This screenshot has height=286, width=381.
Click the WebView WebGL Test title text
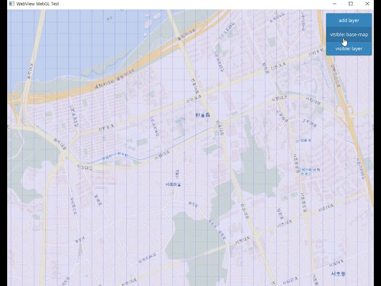[x=38, y=4]
